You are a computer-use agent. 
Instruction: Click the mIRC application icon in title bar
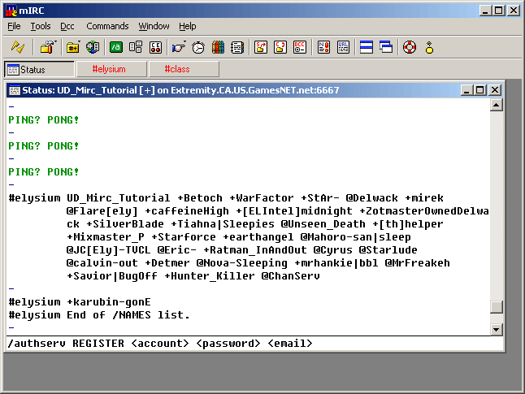[x=11, y=11]
